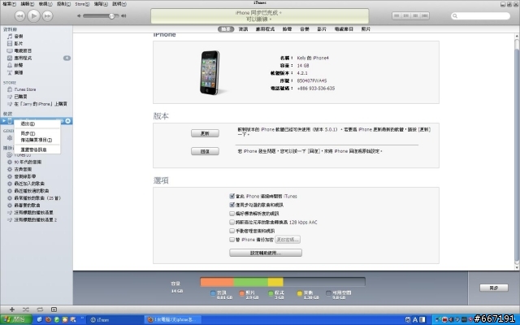Open 鈴聲 library in sidebar
The image size is (520, 325).
pyautogui.click(x=19, y=65)
